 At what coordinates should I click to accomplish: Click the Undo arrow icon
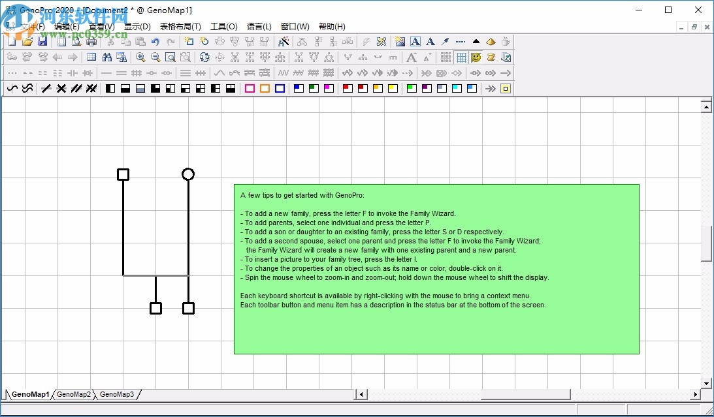point(155,41)
